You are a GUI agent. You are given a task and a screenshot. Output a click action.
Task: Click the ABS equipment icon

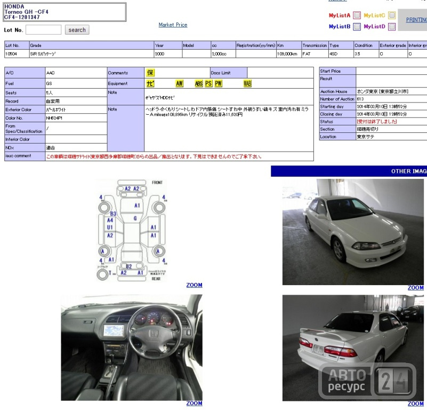coord(199,83)
